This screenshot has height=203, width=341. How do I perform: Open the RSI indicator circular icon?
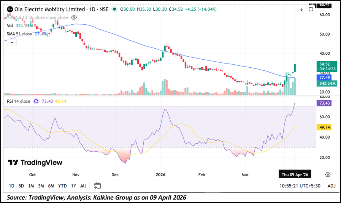[x=36, y=101]
